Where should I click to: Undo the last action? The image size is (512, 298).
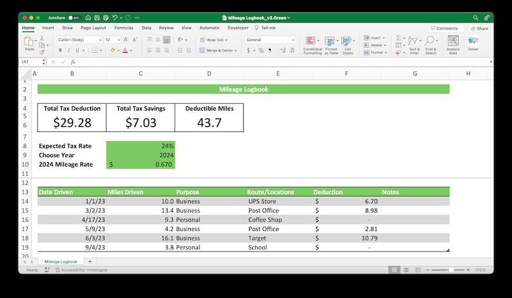coord(115,17)
